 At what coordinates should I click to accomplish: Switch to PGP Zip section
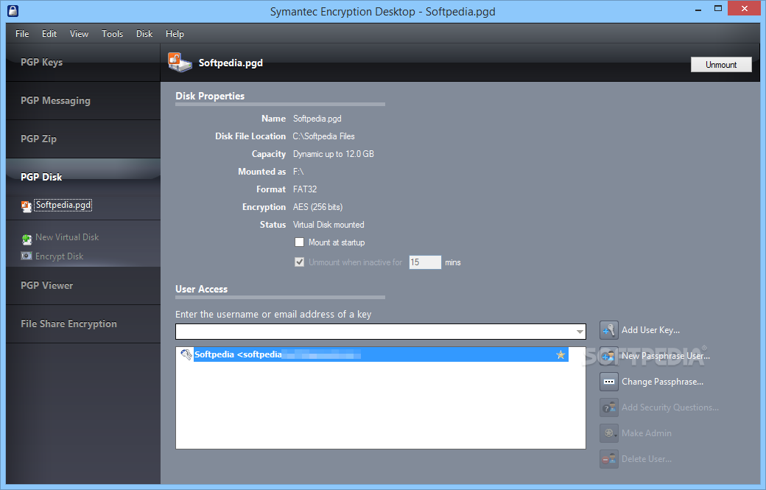click(x=83, y=139)
